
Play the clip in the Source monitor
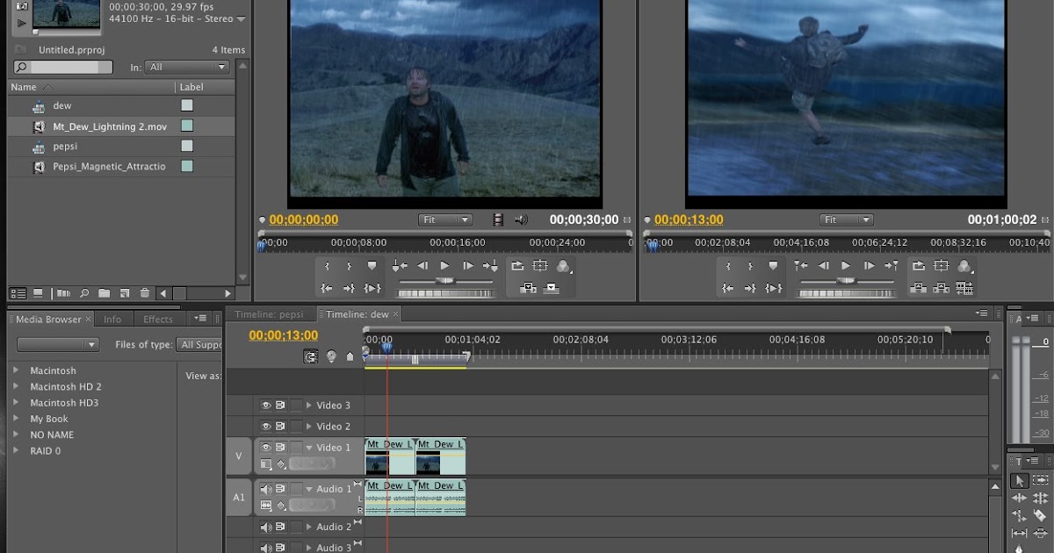(x=444, y=266)
